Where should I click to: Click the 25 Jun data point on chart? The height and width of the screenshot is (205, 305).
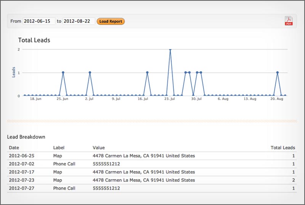pos(63,73)
